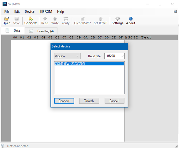Maximize the SPD-RW window

click(160, 4)
